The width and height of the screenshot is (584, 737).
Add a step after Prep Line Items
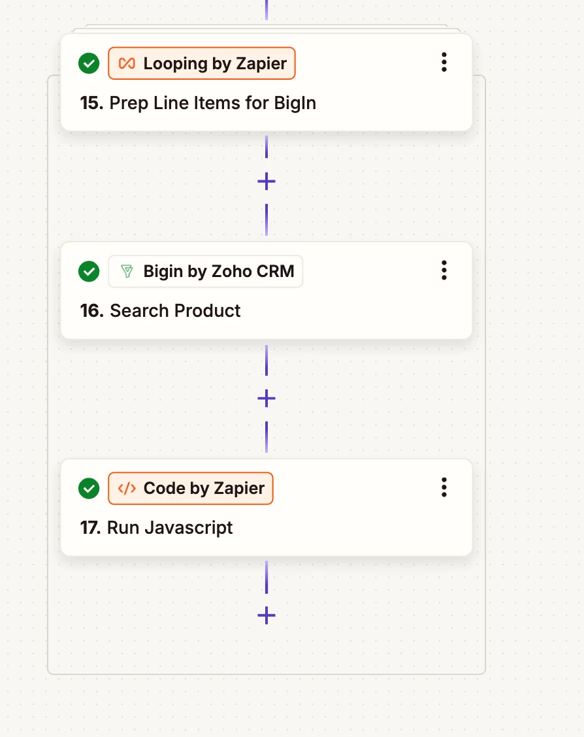267,182
